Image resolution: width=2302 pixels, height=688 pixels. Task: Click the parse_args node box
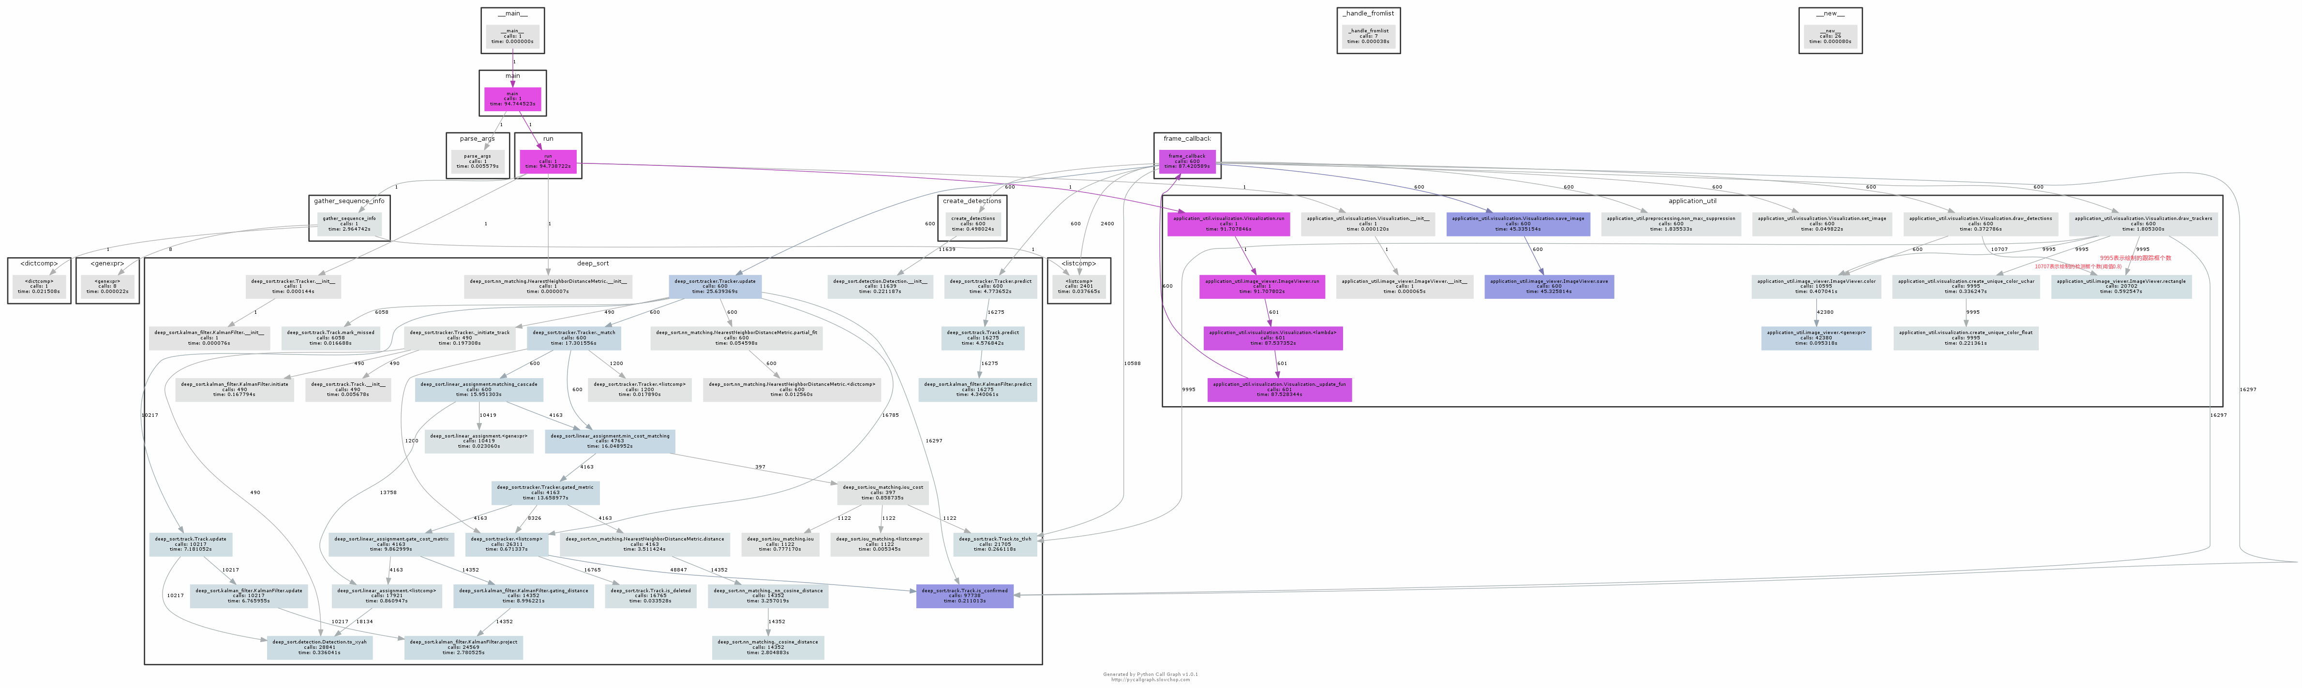click(477, 161)
